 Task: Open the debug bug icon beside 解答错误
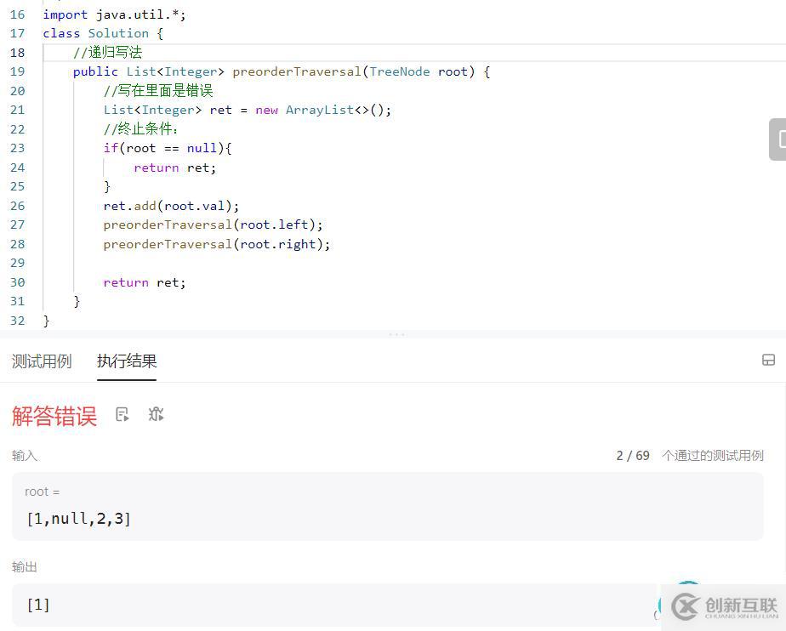point(156,414)
